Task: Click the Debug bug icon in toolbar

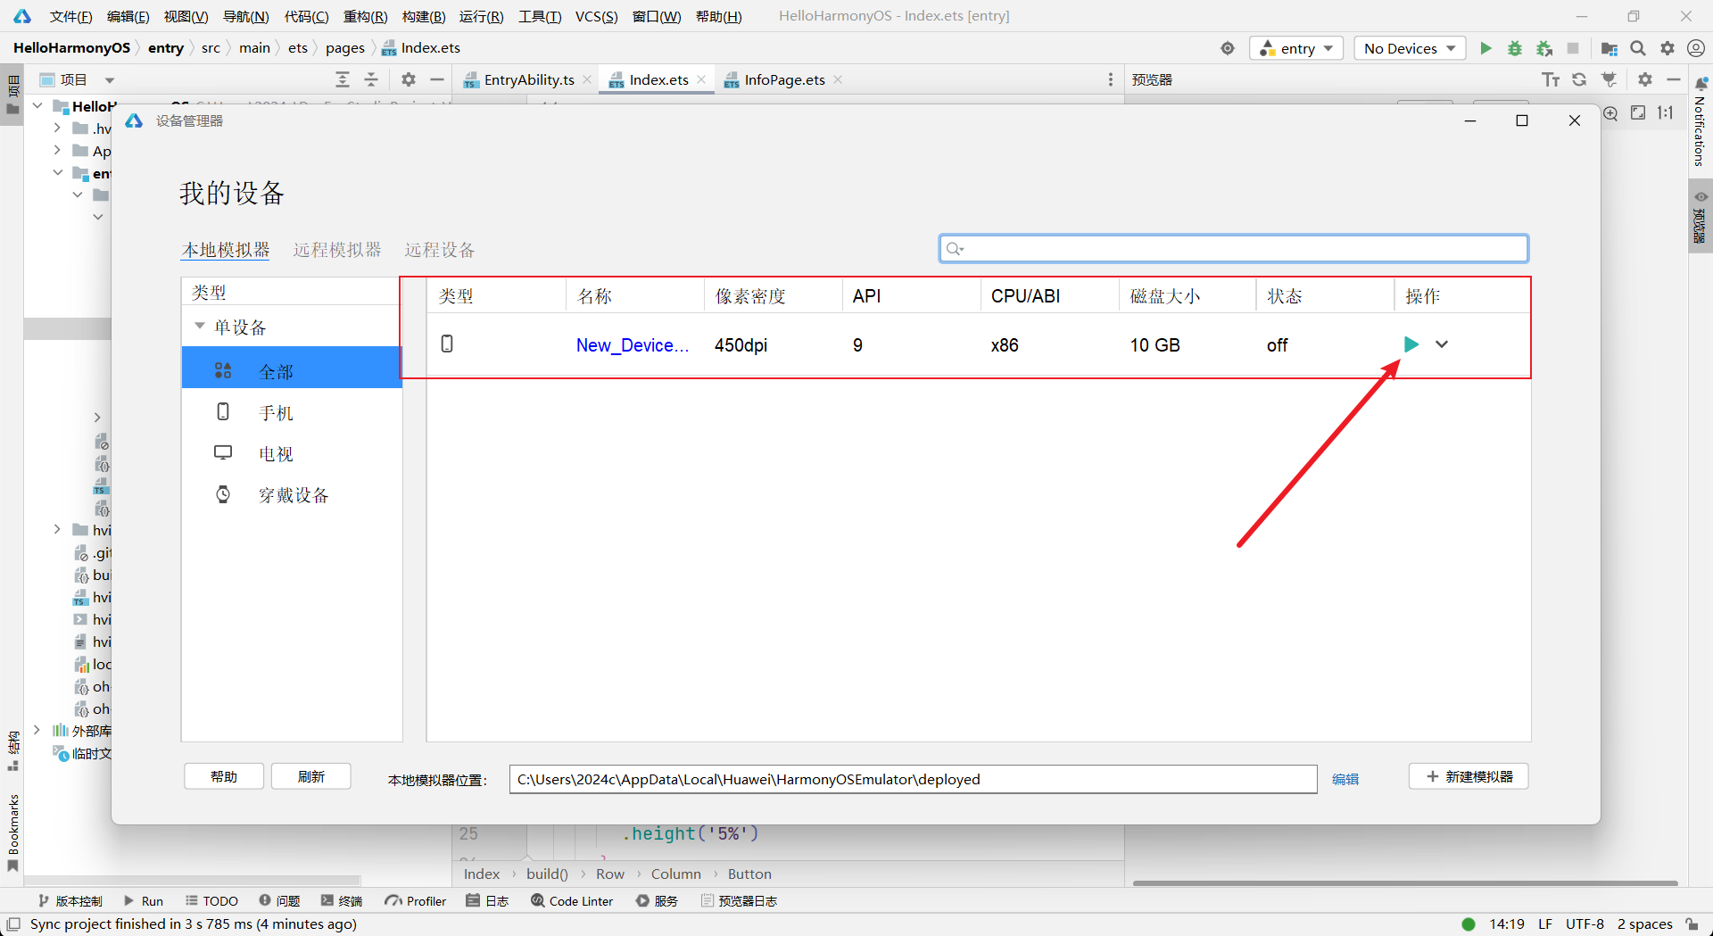Action: tap(1515, 48)
